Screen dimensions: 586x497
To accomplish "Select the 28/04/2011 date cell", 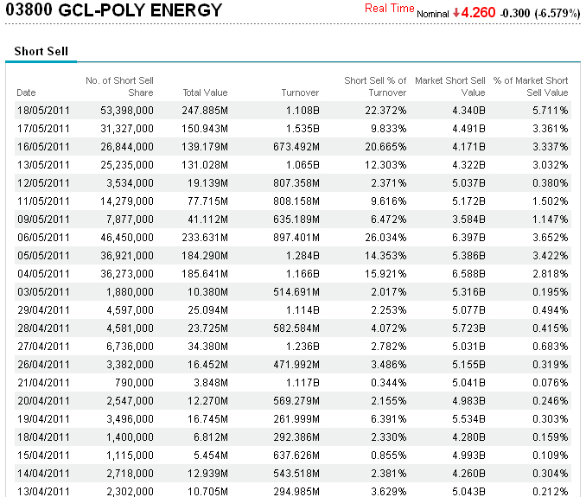I will pyautogui.click(x=43, y=328).
